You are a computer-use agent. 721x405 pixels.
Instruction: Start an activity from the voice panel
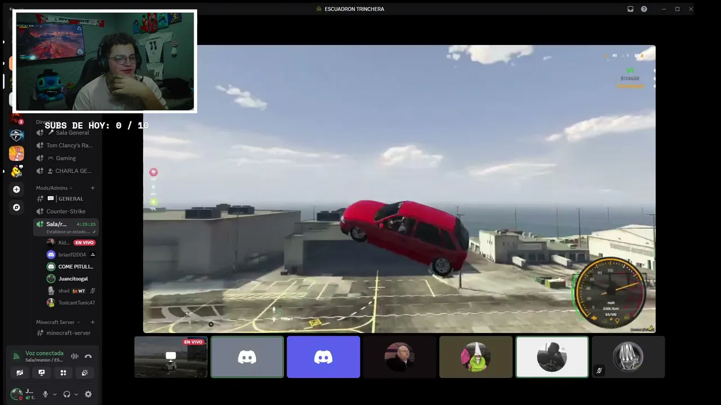pos(63,372)
